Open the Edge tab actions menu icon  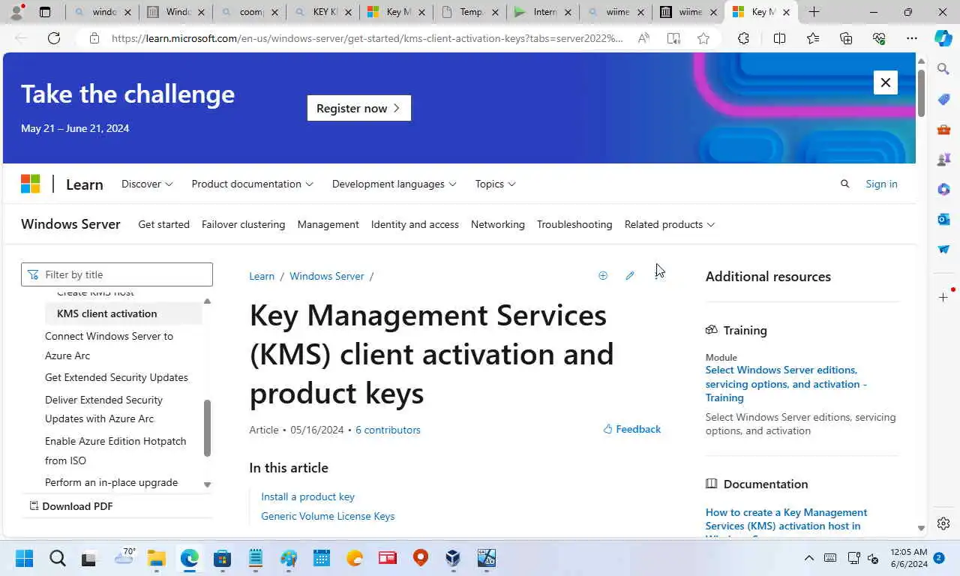45,12
